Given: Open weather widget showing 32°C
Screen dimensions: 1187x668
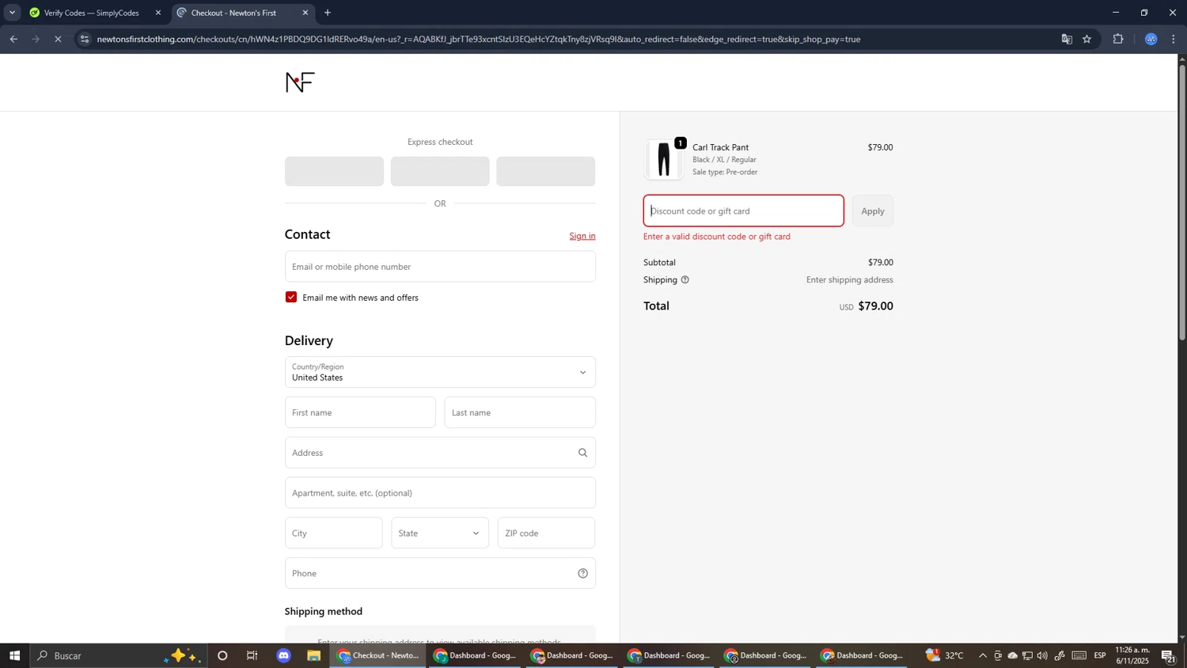Looking at the screenshot, I should [945, 655].
